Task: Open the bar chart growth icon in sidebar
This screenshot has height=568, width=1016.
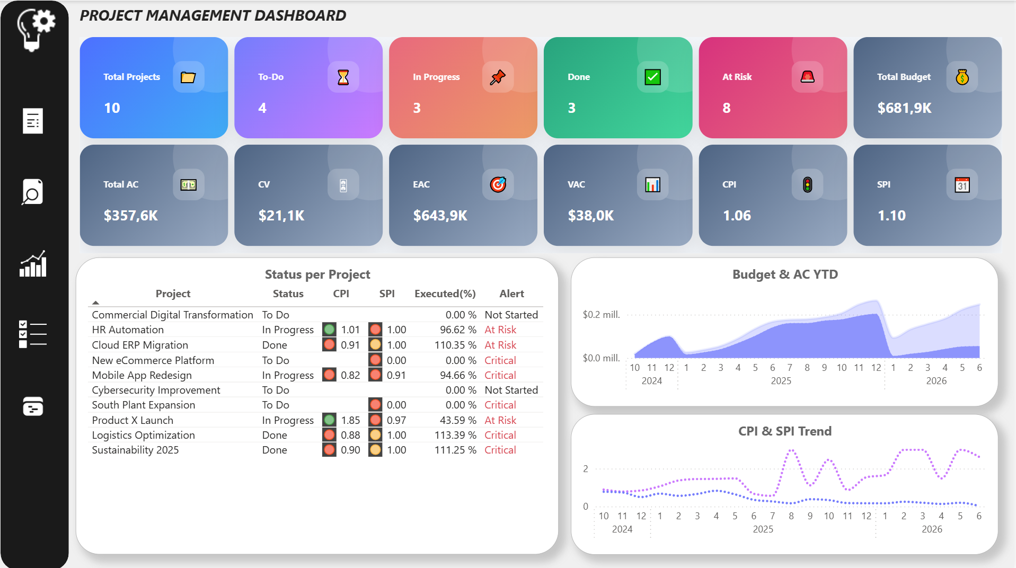Action: pos(33,263)
